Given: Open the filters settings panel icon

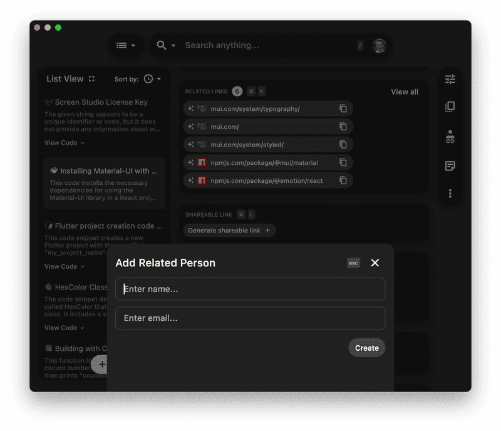Looking at the screenshot, I should 450,79.
